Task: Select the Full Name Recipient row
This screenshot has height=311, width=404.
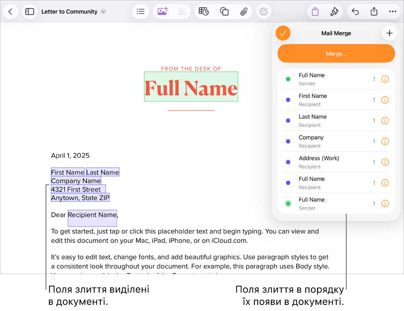Action: [x=336, y=183]
